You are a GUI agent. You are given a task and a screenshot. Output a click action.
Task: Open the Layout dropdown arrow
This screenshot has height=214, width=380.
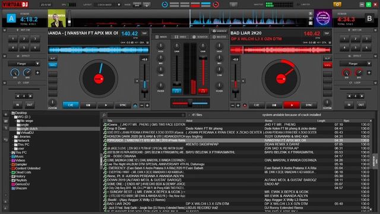119,5
